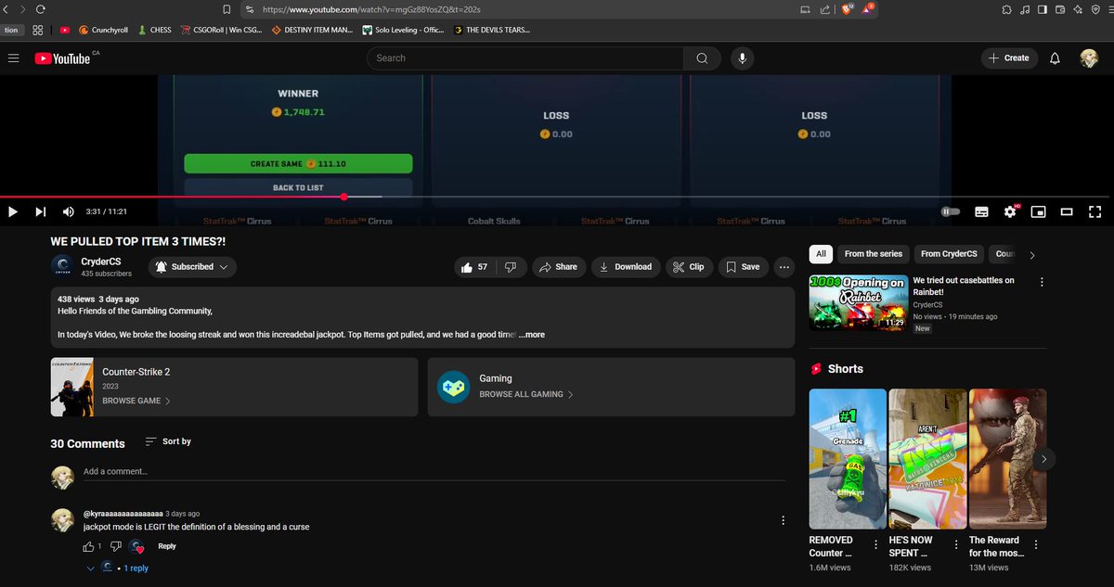Toggle subtitles/closed captions

[x=981, y=211]
